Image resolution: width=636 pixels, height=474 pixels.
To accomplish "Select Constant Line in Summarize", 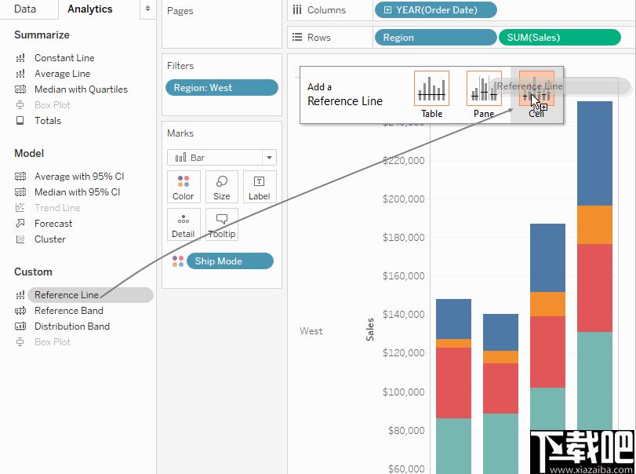I will point(64,58).
